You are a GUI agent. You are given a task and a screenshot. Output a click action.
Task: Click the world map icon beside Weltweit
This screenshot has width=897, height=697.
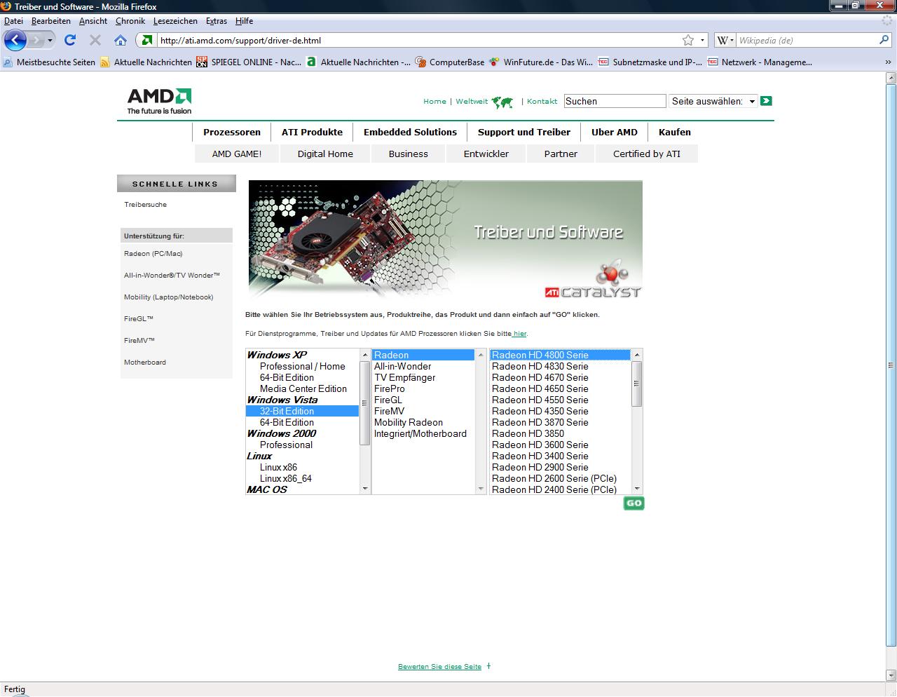(502, 102)
